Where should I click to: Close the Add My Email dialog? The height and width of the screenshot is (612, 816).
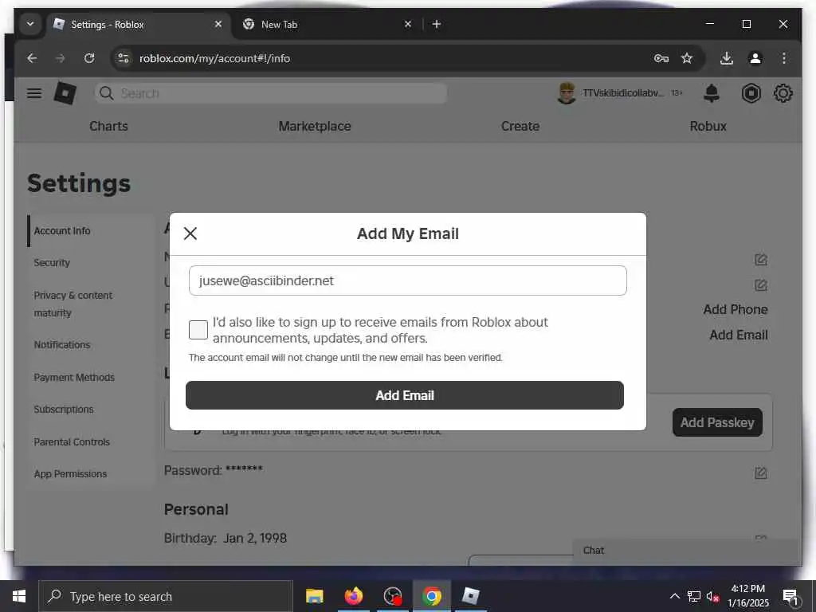pos(190,233)
